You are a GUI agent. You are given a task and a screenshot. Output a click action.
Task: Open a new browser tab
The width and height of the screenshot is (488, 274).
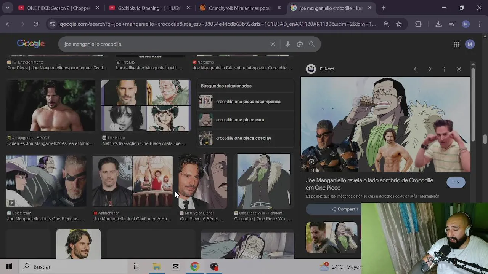384,8
